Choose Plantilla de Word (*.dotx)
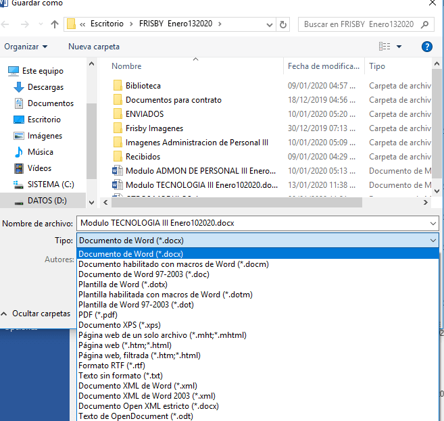This screenshot has height=421, width=444. (x=257, y=284)
